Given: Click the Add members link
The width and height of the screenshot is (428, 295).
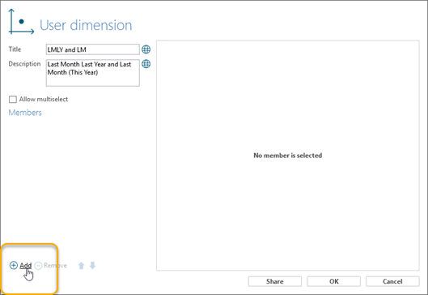Looking at the screenshot, I should coord(26,265).
